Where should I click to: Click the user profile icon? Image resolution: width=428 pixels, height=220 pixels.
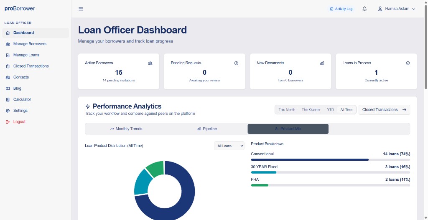(380, 9)
